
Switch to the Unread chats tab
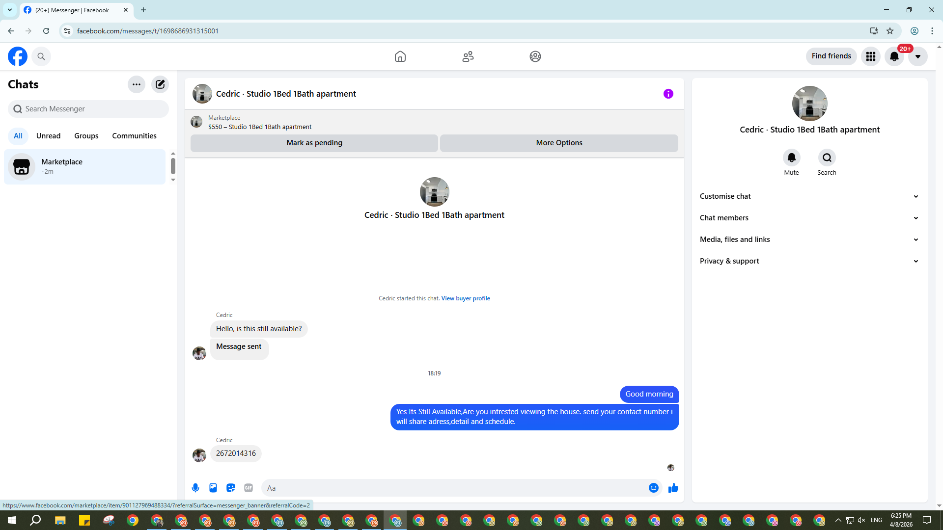48,136
